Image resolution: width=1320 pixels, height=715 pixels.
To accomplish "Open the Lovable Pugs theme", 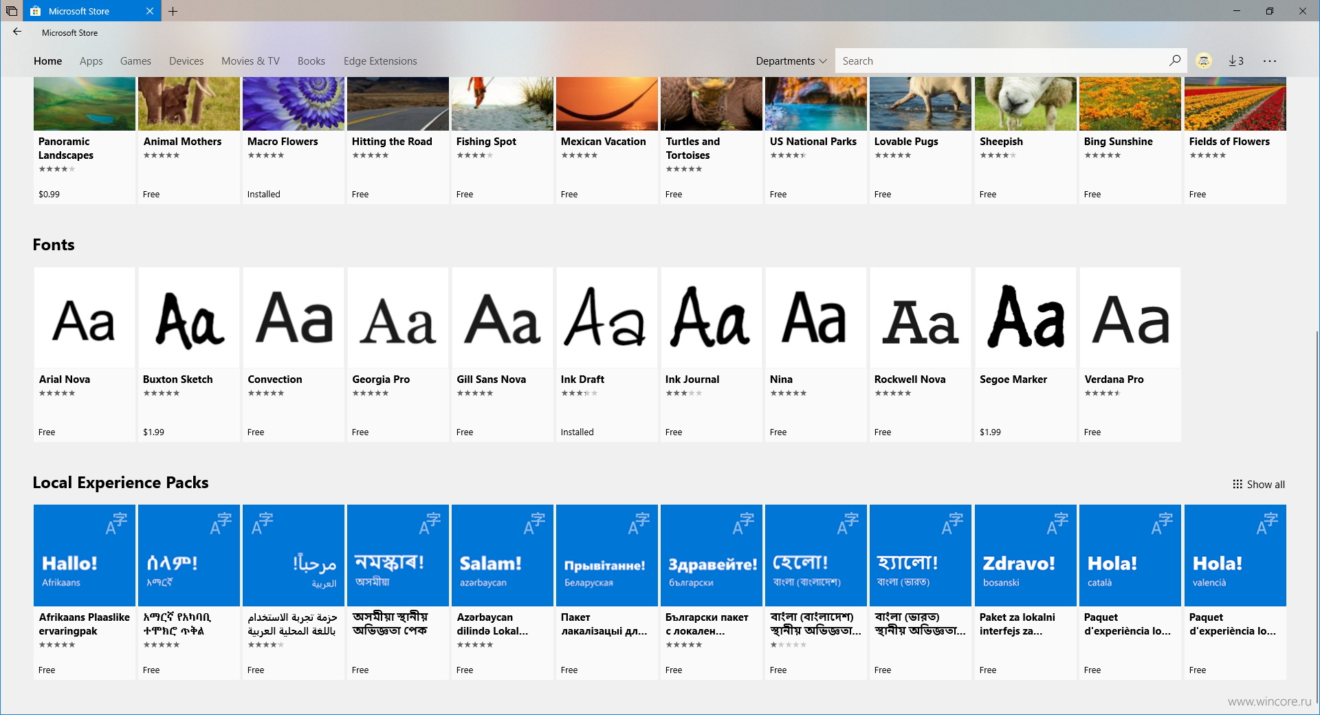I will (x=921, y=140).
